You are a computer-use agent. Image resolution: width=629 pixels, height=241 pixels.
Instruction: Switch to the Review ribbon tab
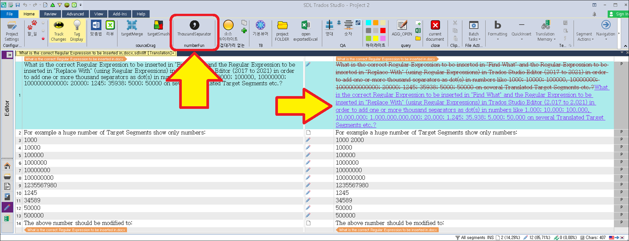(50, 14)
